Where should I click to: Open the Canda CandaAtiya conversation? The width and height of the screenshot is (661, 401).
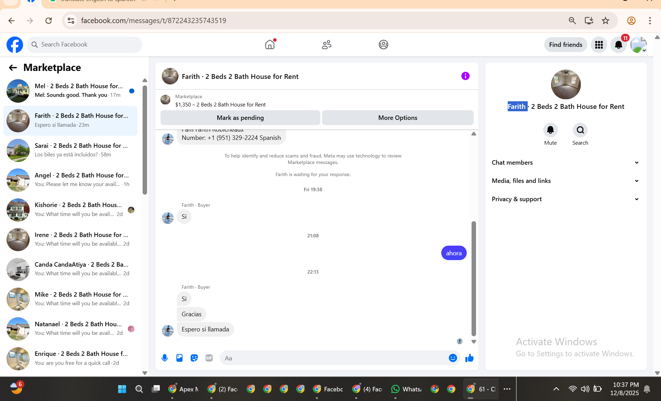70,269
